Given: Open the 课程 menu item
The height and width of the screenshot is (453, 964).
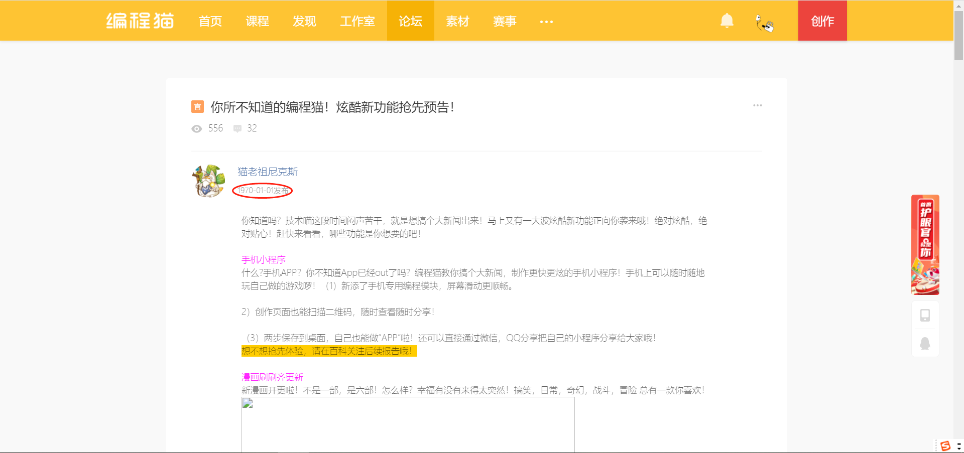Looking at the screenshot, I should (258, 21).
